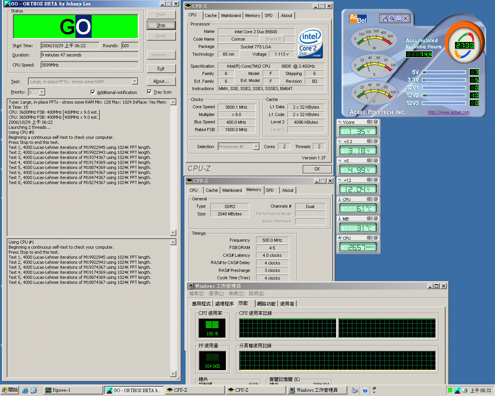The height and width of the screenshot is (396, 495).
Task: Open the Processor #1 selection dropdown
Action: coord(256,147)
